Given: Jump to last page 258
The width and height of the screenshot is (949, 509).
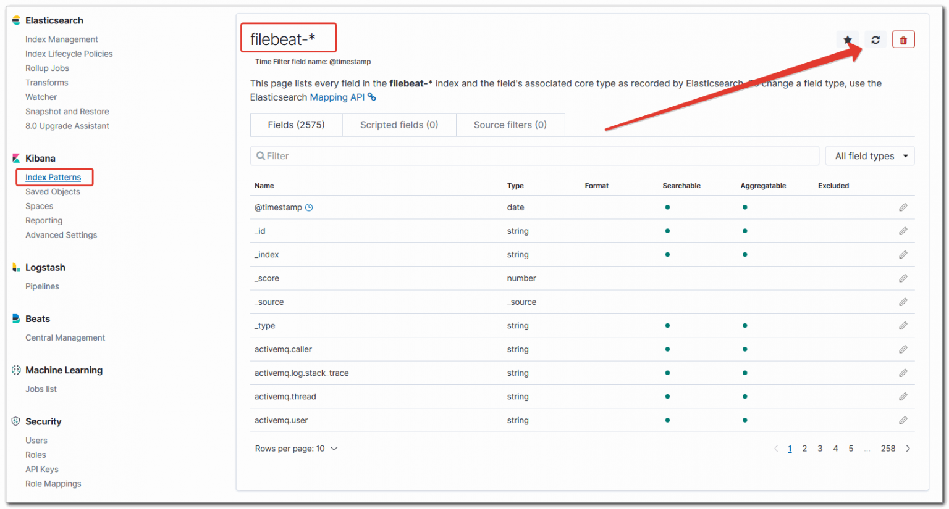Looking at the screenshot, I should [888, 449].
